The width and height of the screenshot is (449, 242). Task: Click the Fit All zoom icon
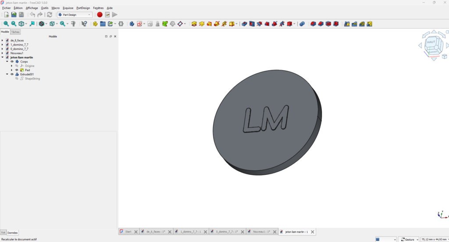(6, 24)
